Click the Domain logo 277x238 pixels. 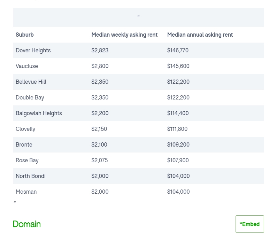coord(27,224)
